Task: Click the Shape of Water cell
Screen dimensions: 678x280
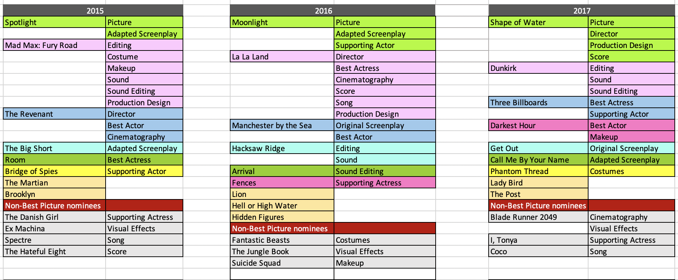Action: coord(538,22)
